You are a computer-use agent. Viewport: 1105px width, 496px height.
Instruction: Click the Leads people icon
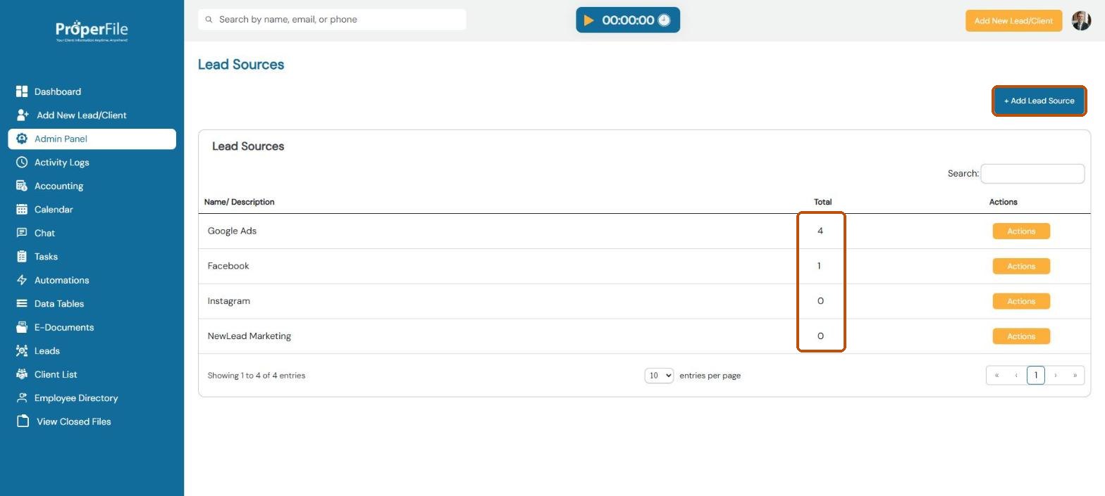coord(22,351)
